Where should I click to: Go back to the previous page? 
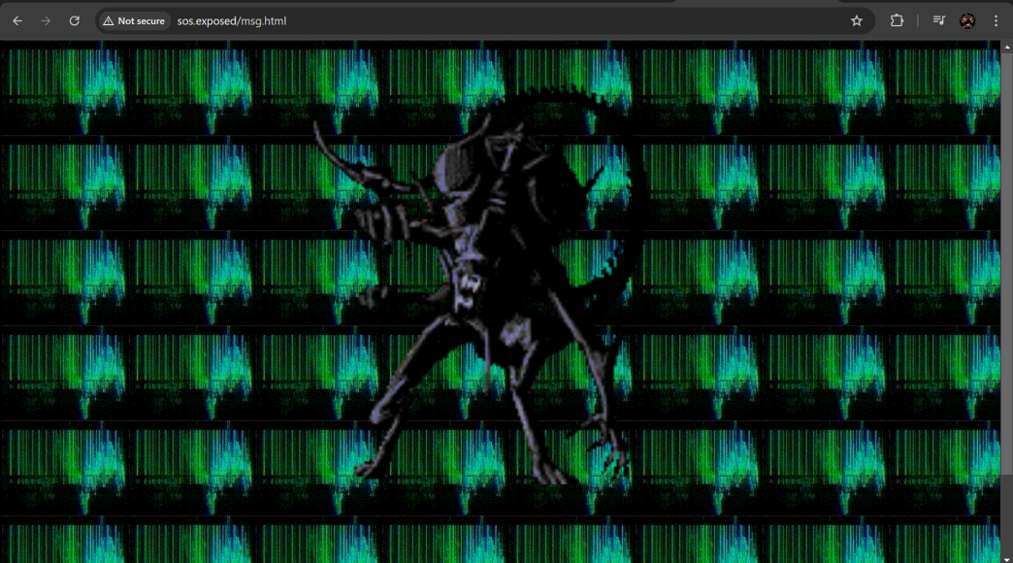17,20
